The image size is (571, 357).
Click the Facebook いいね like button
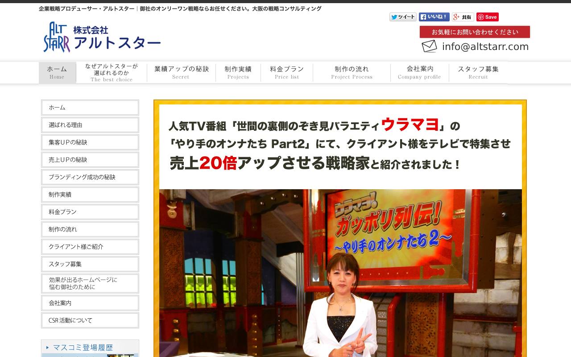tap(434, 17)
